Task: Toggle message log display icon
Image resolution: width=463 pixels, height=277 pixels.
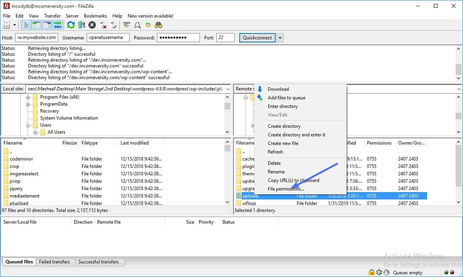Action: (26, 25)
